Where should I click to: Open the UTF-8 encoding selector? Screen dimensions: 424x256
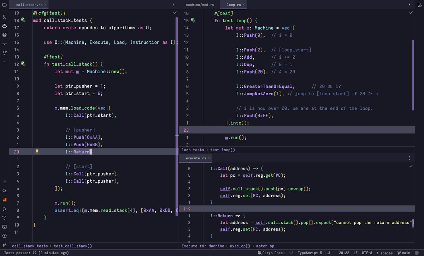pyautogui.click(x=367, y=253)
